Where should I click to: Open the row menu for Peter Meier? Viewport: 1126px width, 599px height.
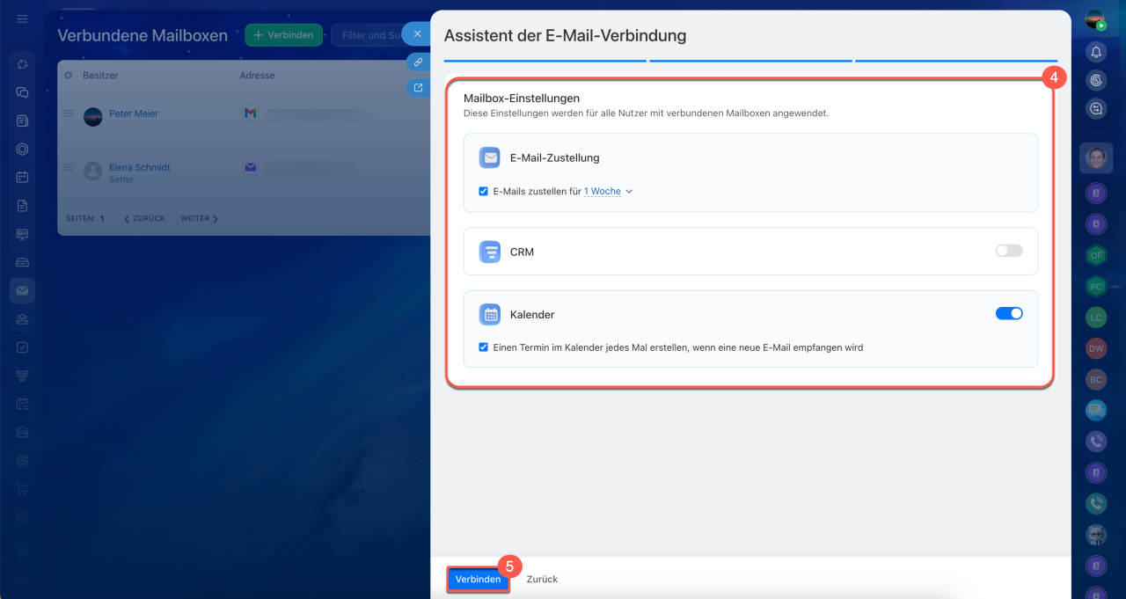(x=69, y=113)
